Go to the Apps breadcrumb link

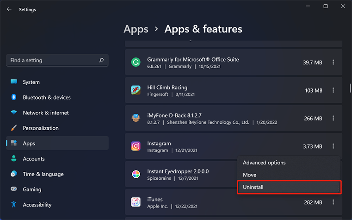136,29
